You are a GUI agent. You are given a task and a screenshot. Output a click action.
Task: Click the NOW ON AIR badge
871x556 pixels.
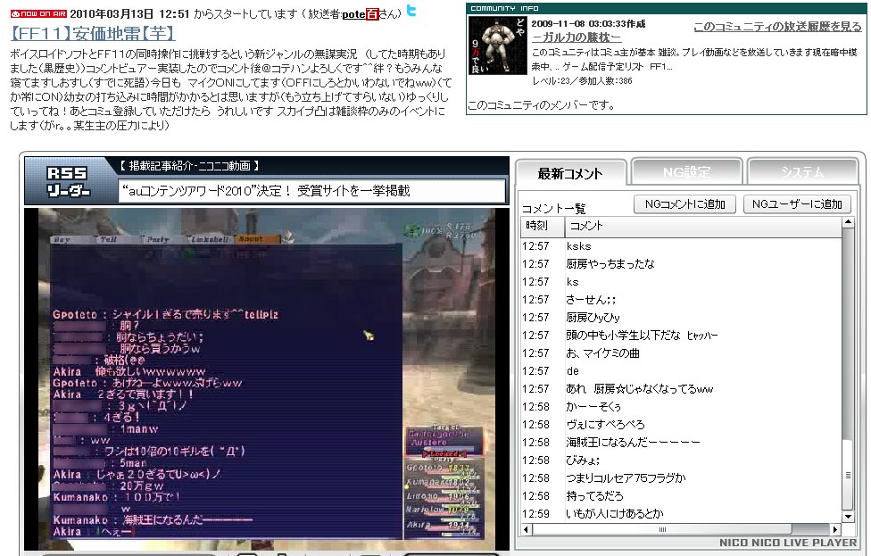coord(38,14)
